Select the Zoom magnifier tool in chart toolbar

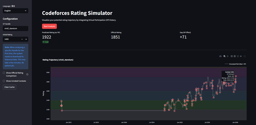pyautogui.click(x=224, y=56)
